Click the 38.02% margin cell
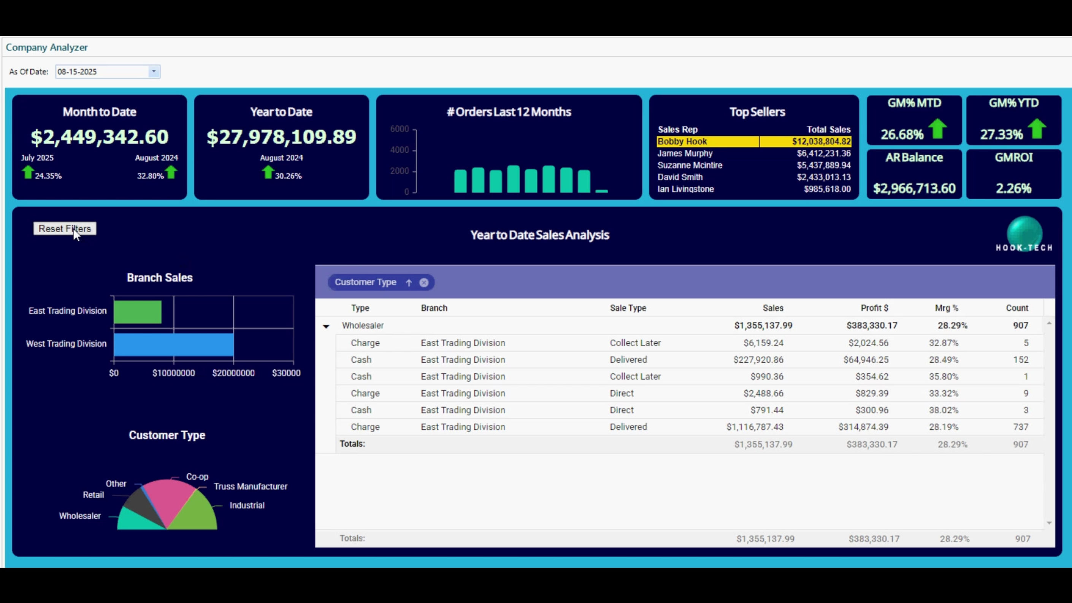Viewport: 1072px width, 603px height. coord(944,410)
